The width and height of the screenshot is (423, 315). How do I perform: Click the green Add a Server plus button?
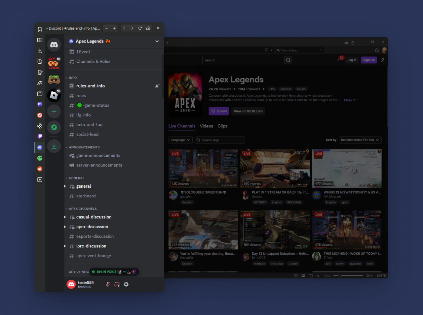54,111
